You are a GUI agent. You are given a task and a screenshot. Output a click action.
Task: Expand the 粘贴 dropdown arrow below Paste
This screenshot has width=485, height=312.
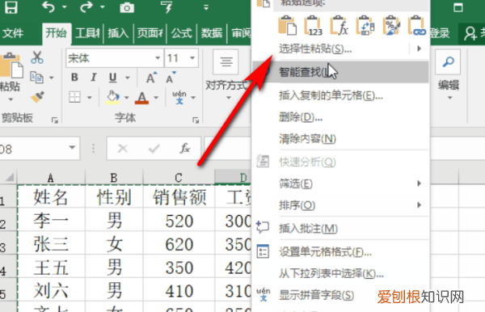point(11,99)
